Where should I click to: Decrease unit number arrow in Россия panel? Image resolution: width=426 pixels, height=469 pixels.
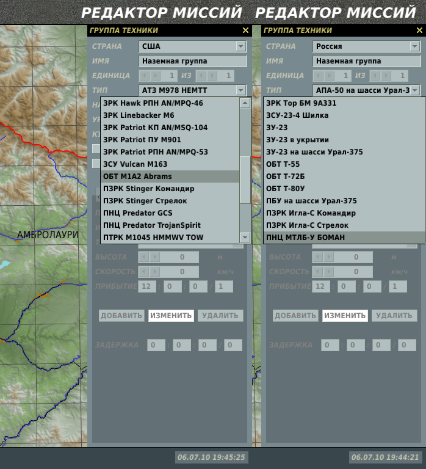319,76
